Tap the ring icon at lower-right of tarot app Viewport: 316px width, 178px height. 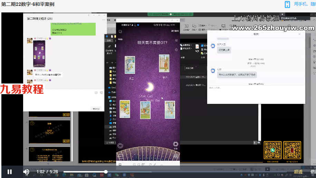[175, 144]
